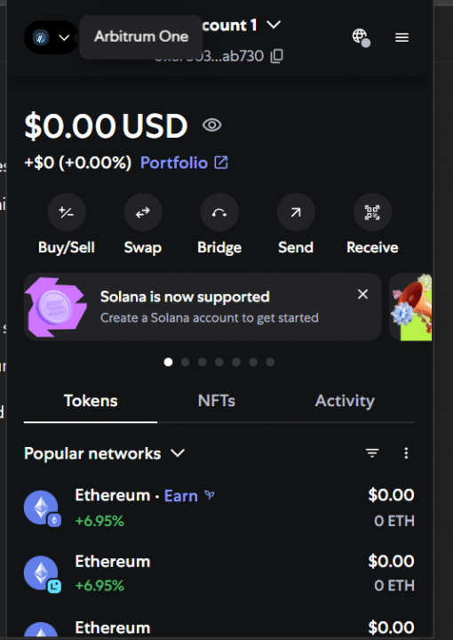Open the Bridge icon
The height and width of the screenshot is (640, 453).
(x=219, y=212)
